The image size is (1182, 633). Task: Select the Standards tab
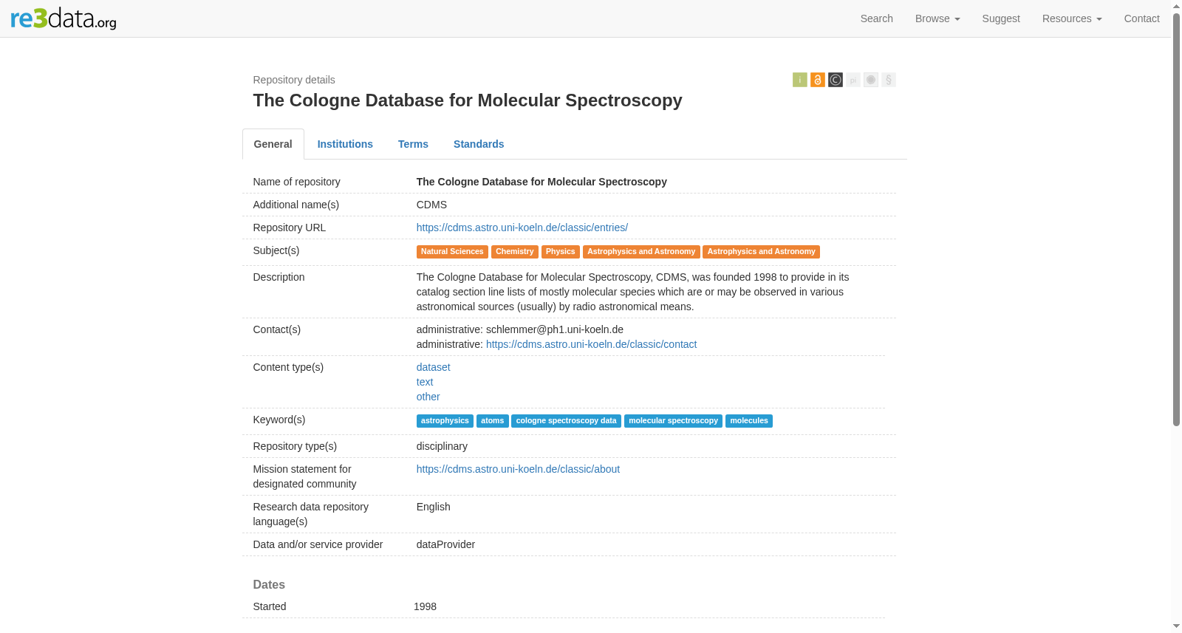point(479,144)
